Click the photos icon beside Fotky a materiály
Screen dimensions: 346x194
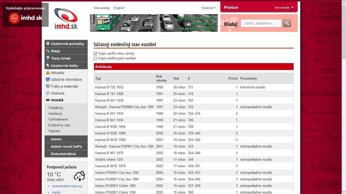pyautogui.click(x=48, y=86)
